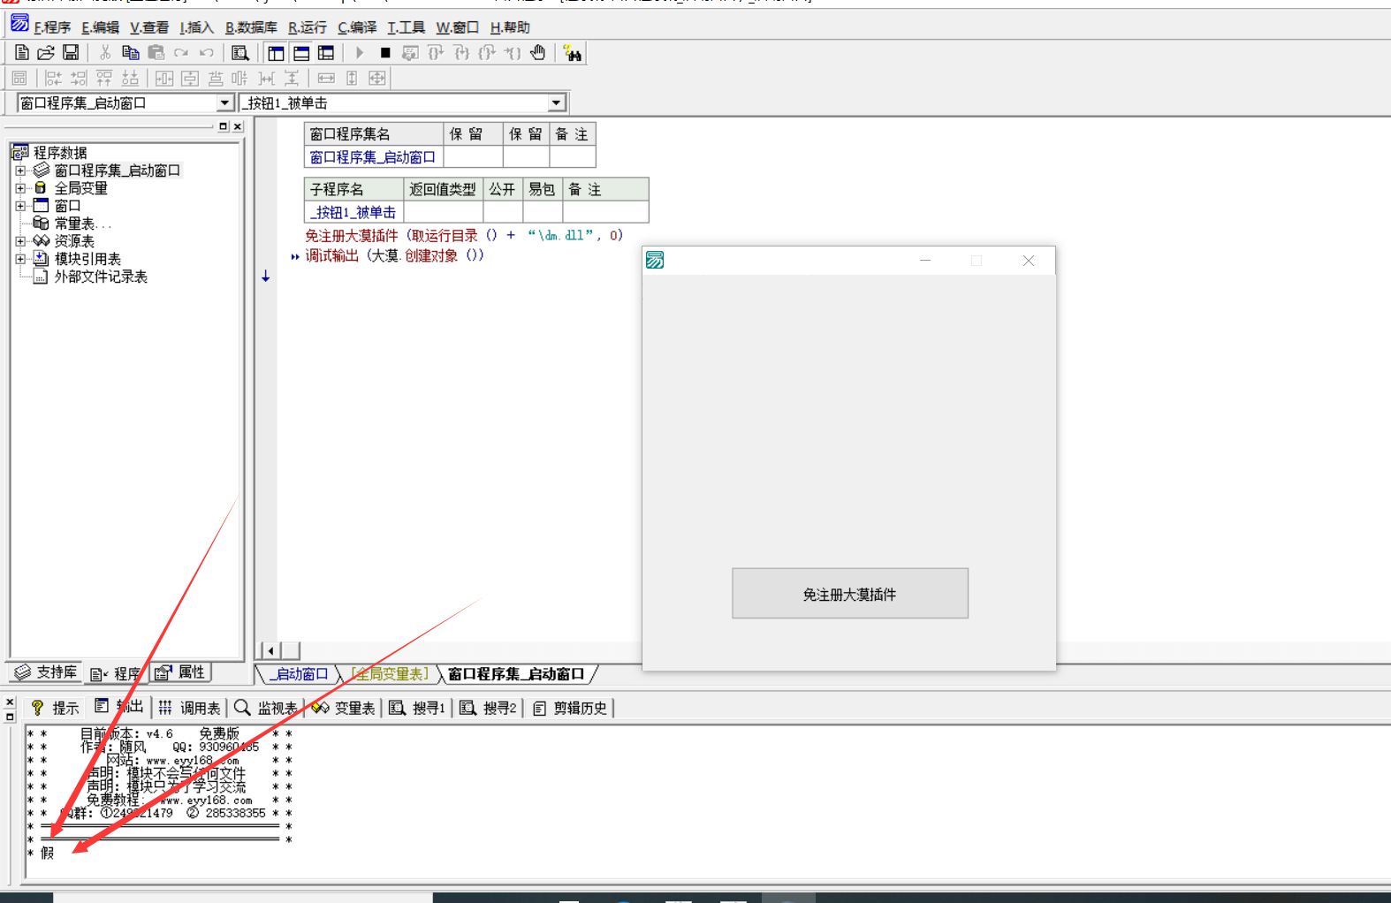Open the 提示 output tab
This screenshot has height=903, width=1391.
pos(55,708)
